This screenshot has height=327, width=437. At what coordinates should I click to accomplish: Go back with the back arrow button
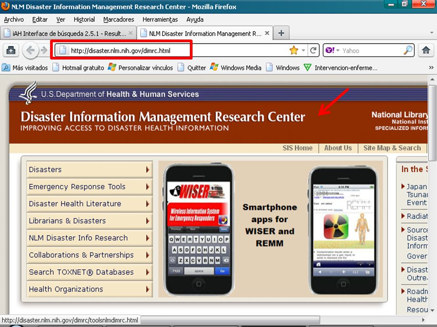30,50
